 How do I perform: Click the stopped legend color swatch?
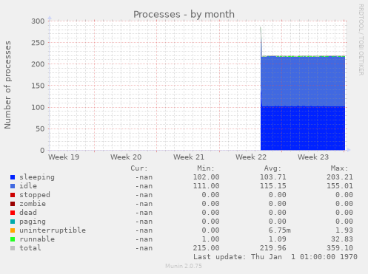point(13,195)
